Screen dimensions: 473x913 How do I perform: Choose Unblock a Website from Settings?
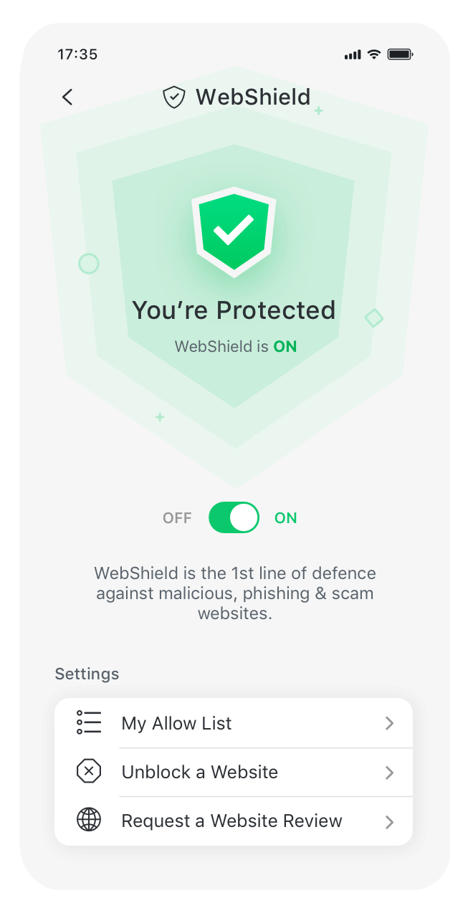pos(200,772)
